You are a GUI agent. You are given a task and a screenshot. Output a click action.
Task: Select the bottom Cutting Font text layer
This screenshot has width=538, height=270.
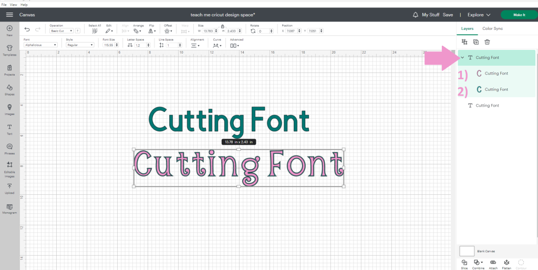click(496, 106)
